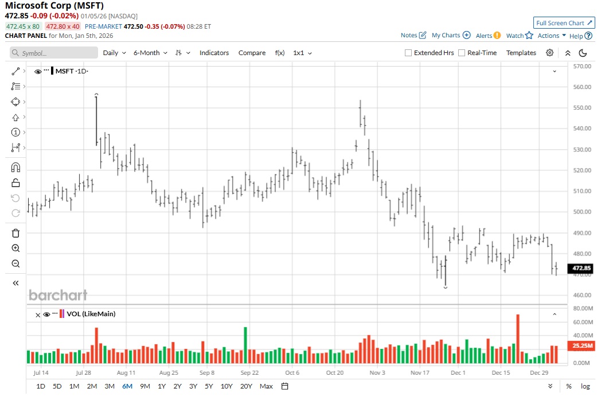Choose the shapes drawing tool
This screenshot has width=613, height=400.
point(15,102)
